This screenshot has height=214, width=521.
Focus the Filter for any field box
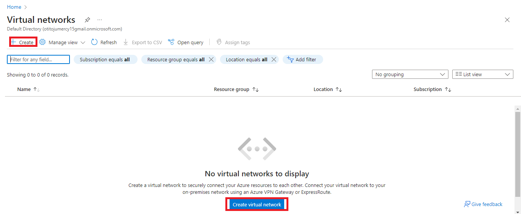(x=38, y=59)
